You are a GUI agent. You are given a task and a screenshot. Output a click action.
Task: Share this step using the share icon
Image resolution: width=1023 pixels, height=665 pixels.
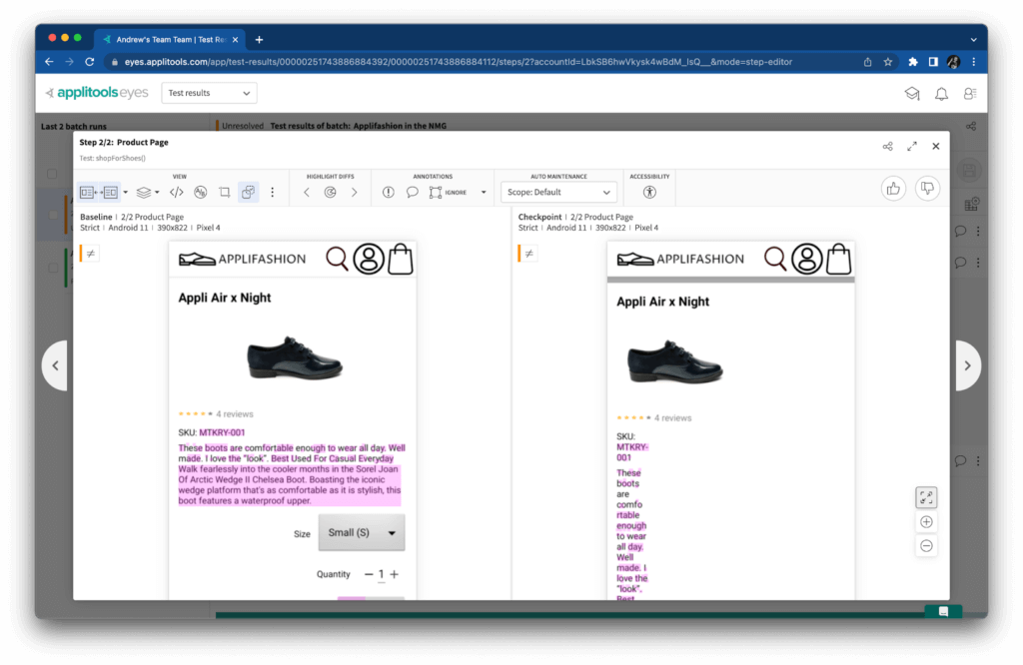pos(887,146)
